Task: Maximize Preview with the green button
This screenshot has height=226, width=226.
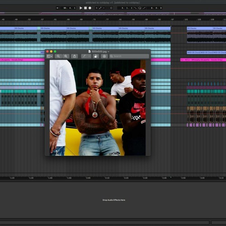Action: tap(55, 52)
